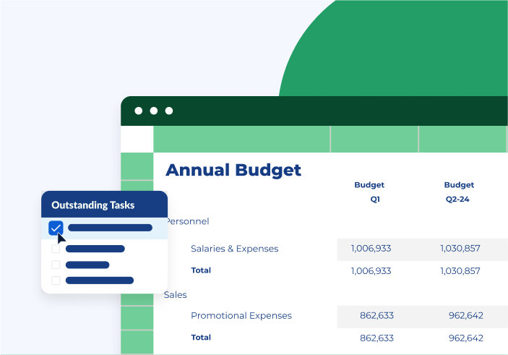Click the Personnel Total Q2-24 value 1,030,857
Image resolution: width=508 pixels, height=355 pixels.
[x=460, y=271]
